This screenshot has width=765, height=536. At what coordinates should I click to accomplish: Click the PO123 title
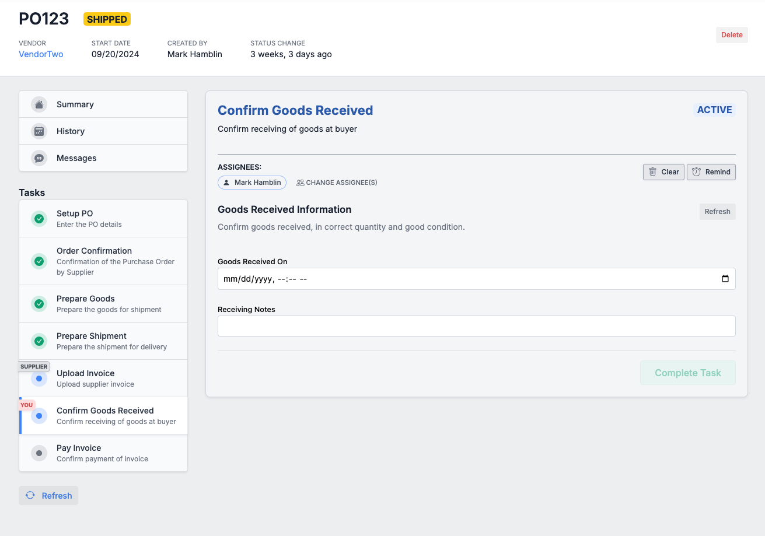pos(44,19)
